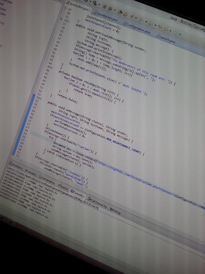Click the Open Type toolbar icon

[120, 12]
